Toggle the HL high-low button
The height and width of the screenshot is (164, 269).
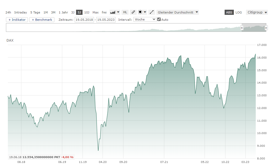[125, 12]
